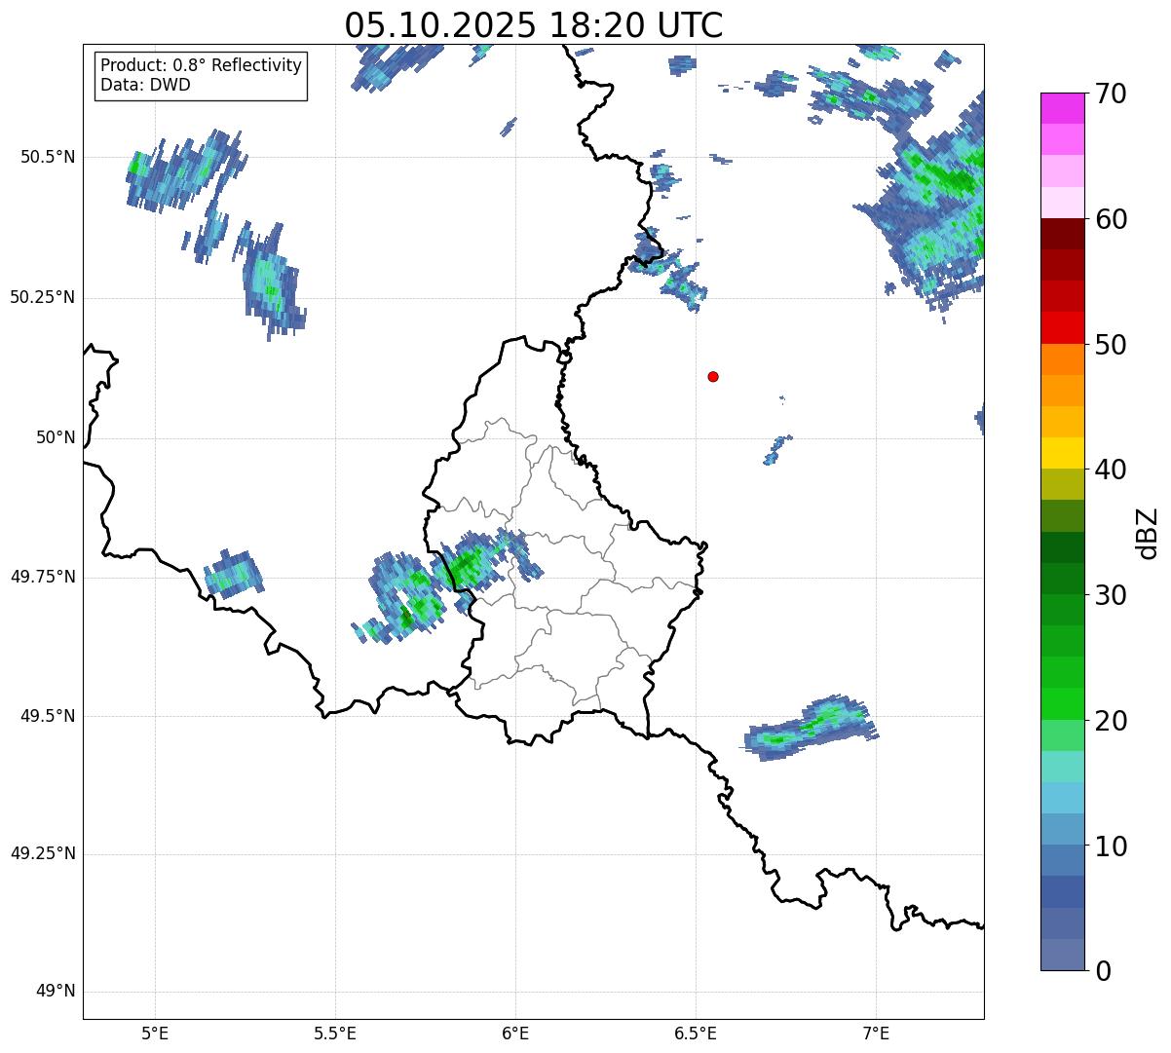Click the colorbar tick label 60
The height and width of the screenshot is (1053, 1171).
[1111, 219]
